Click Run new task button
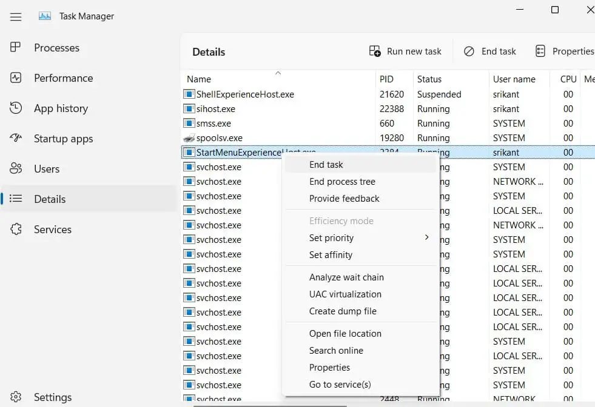The width and height of the screenshot is (595, 407). (406, 51)
